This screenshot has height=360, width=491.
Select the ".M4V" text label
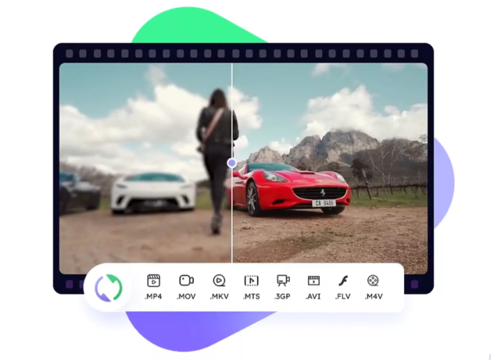point(374,296)
